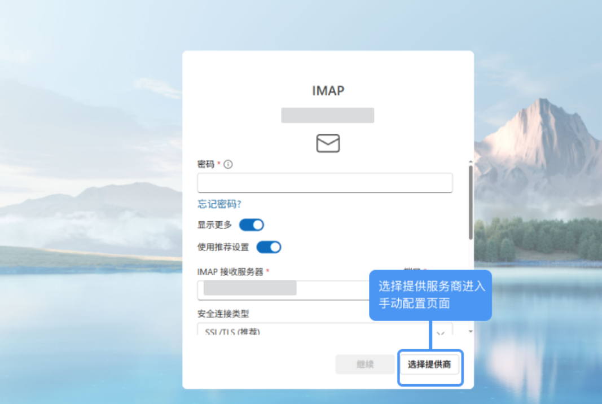Click the red asterisk beside 密码 label
Image resolution: width=602 pixels, height=404 pixels.
point(220,164)
